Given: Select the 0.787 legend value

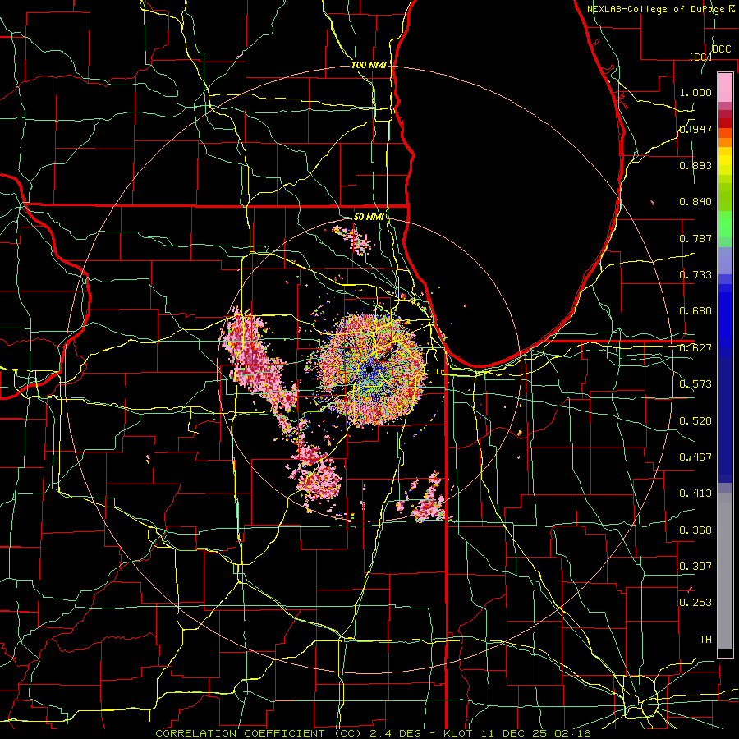Looking at the screenshot, I should pyautogui.click(x=695, y=238).
